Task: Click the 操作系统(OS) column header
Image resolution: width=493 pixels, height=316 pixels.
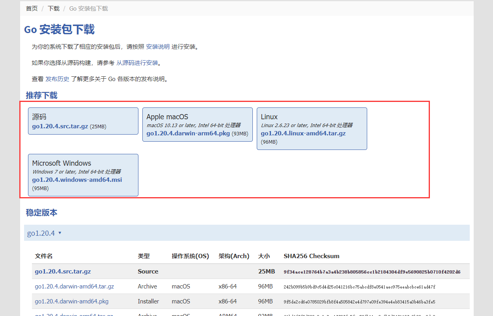Action: (190, 256)
